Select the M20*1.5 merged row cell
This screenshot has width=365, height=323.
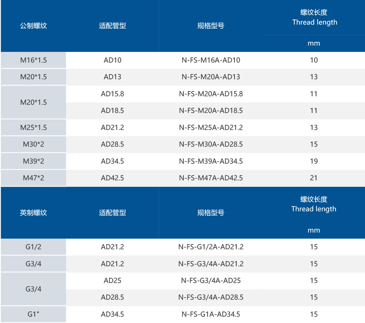(33, 102)
